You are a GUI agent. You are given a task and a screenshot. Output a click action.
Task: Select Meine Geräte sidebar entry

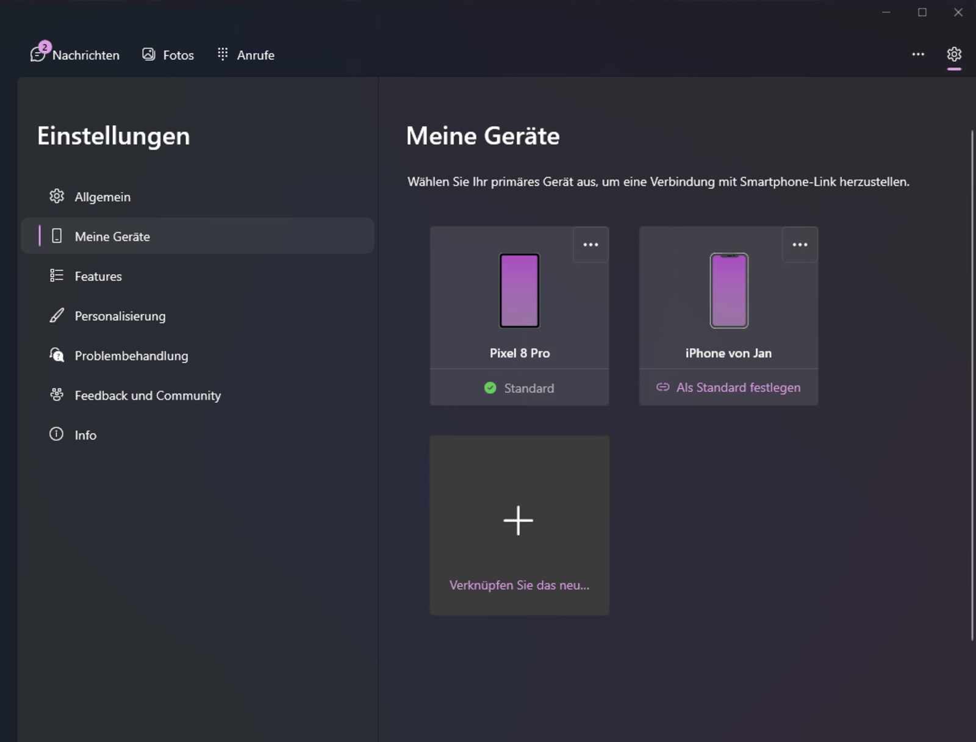coord(112,237)
